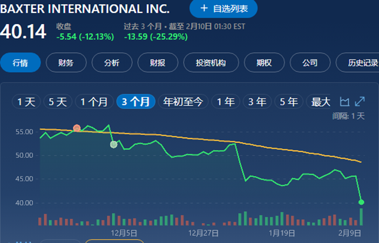Open the chart type icon
The image size is (379, 243).
coord(344,102)
